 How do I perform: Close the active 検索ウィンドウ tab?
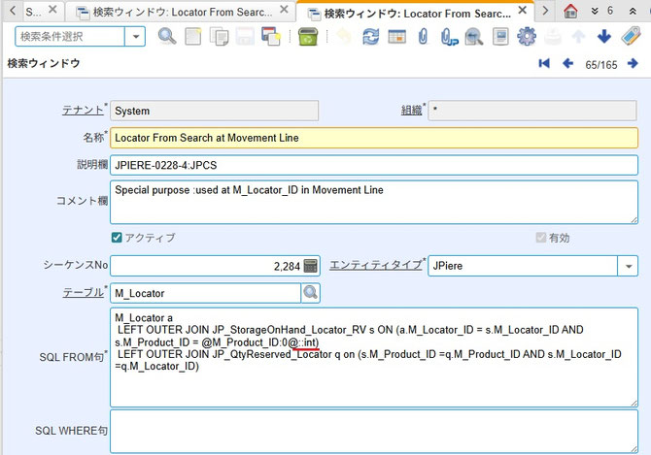(523, 10)
